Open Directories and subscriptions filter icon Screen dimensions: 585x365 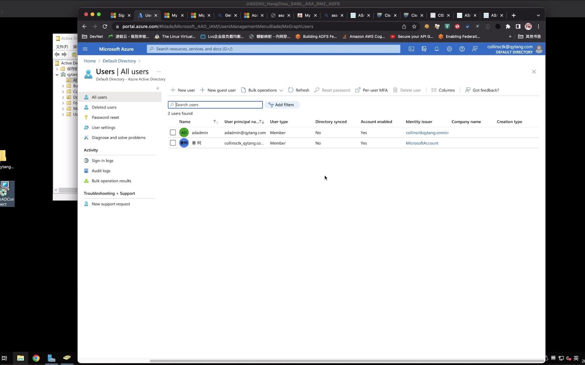coord(424,49)
